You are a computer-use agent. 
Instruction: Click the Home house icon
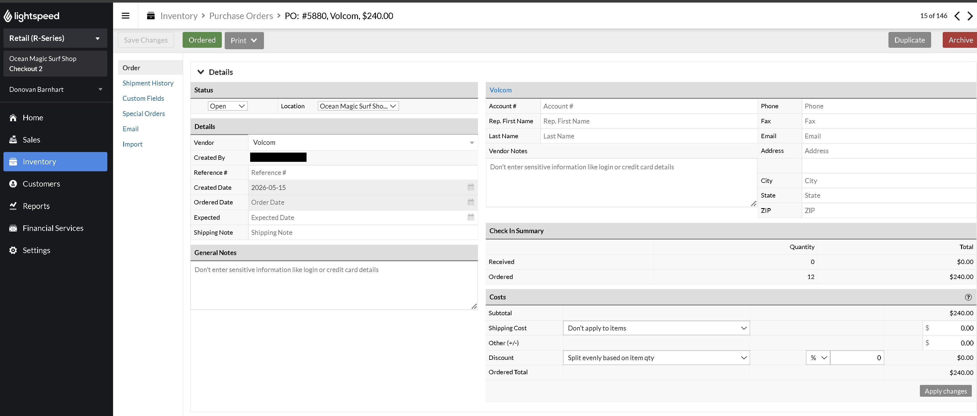tap(13, 118)
